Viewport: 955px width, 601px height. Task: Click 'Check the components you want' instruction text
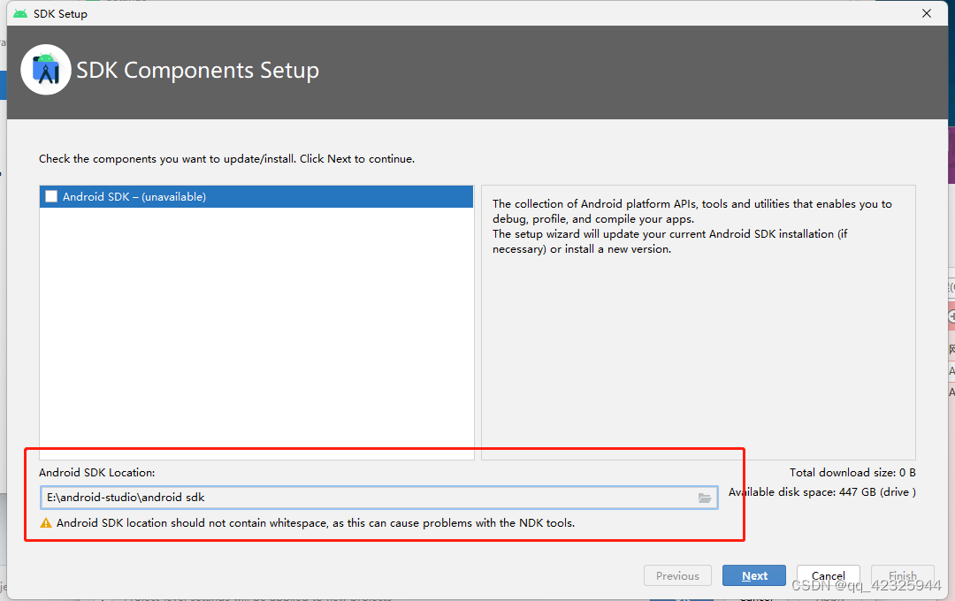tap(226, 159)
